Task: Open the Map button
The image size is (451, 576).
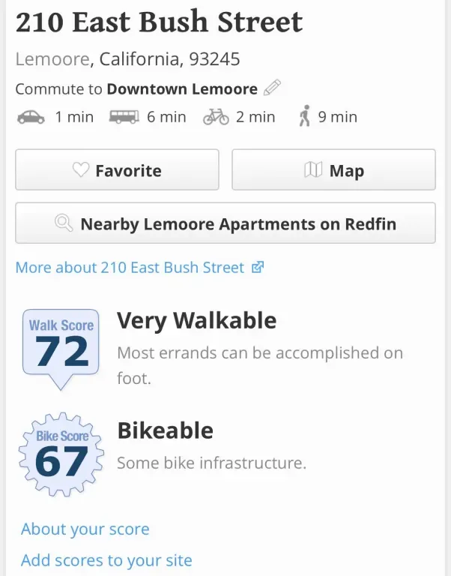Action: [x=333, y=169]
